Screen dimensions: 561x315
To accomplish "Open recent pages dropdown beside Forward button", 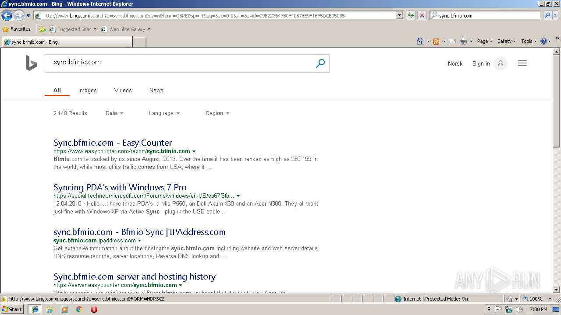I will [28, 16].
